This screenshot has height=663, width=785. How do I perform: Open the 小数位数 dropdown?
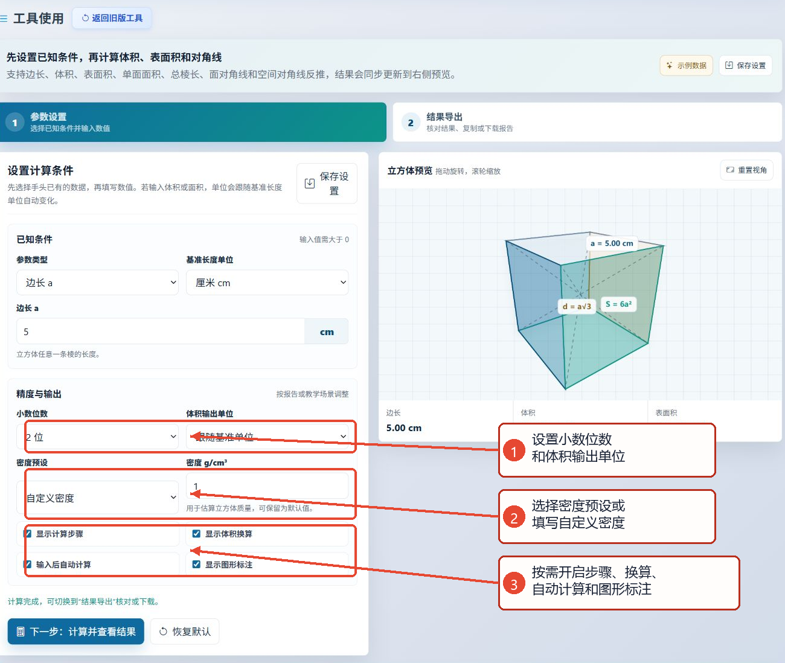tap(97, 437)
